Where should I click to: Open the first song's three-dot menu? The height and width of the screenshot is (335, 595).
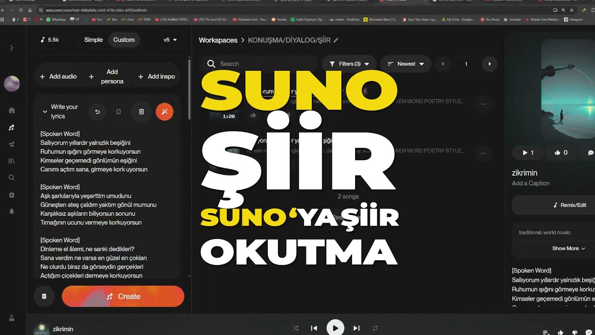click(x=483, y=104)
